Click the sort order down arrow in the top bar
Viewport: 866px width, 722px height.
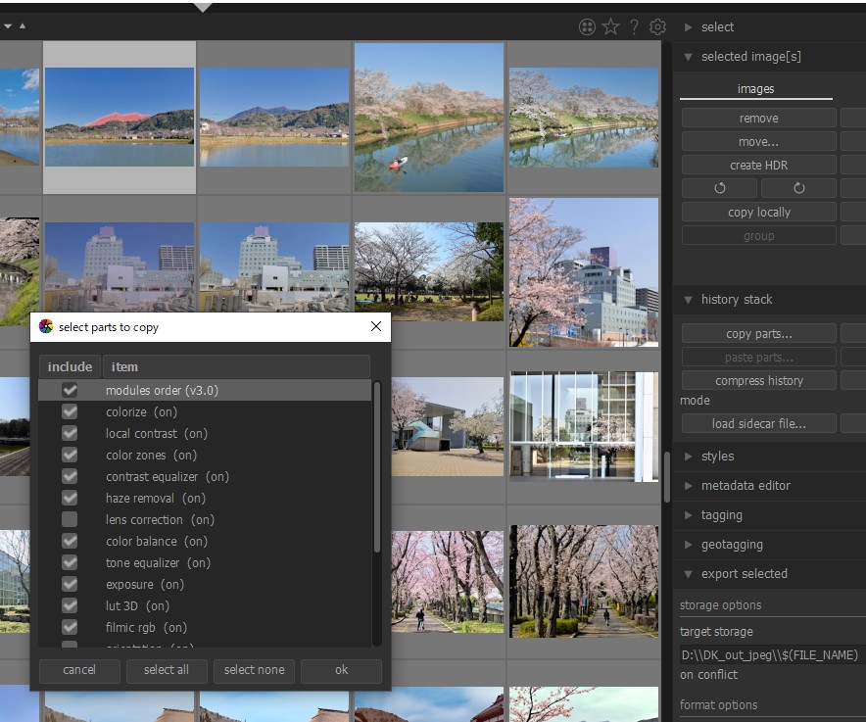(x=8, y=26)
